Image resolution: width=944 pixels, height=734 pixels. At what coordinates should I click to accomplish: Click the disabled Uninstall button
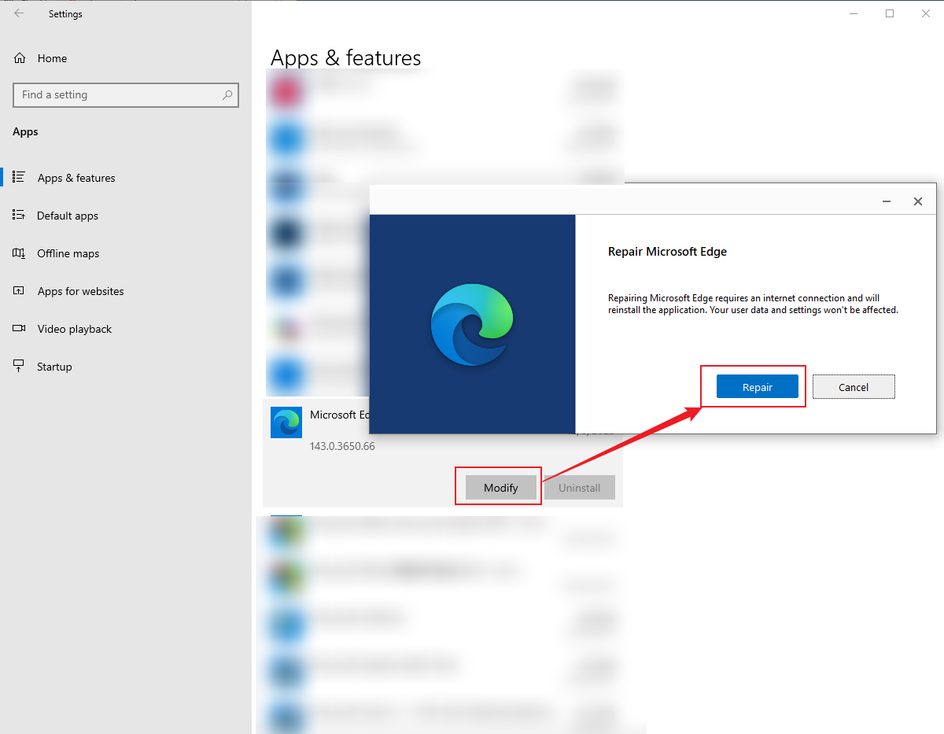click(x=579, y=487)
